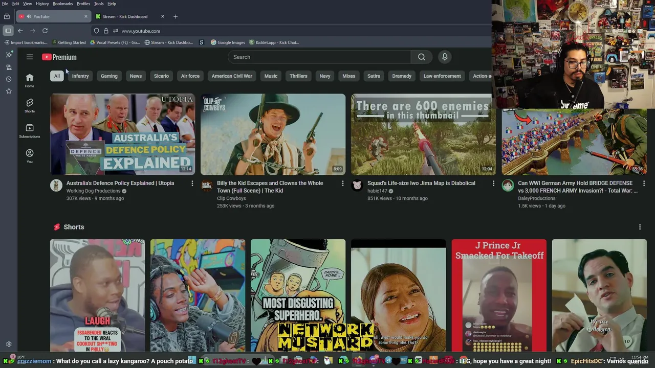Open the Profiles menu in menu bar
This screenshot has height=368, width=655.
[x=83, y=4]
